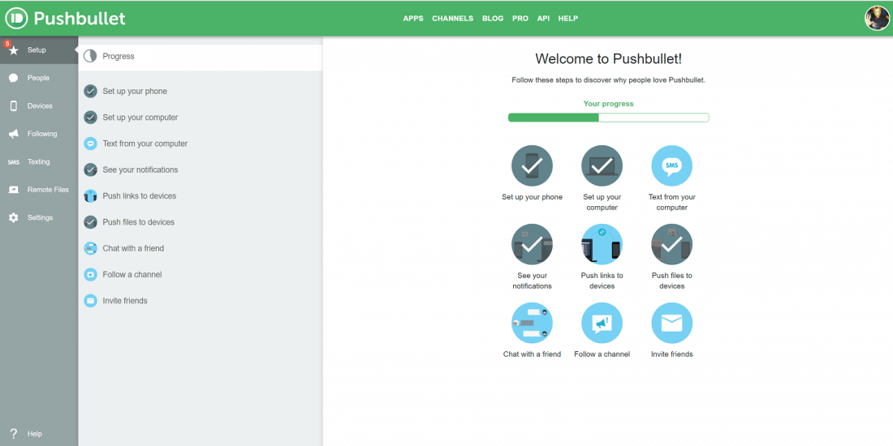Select 'Push files to devices' list text

138,222
